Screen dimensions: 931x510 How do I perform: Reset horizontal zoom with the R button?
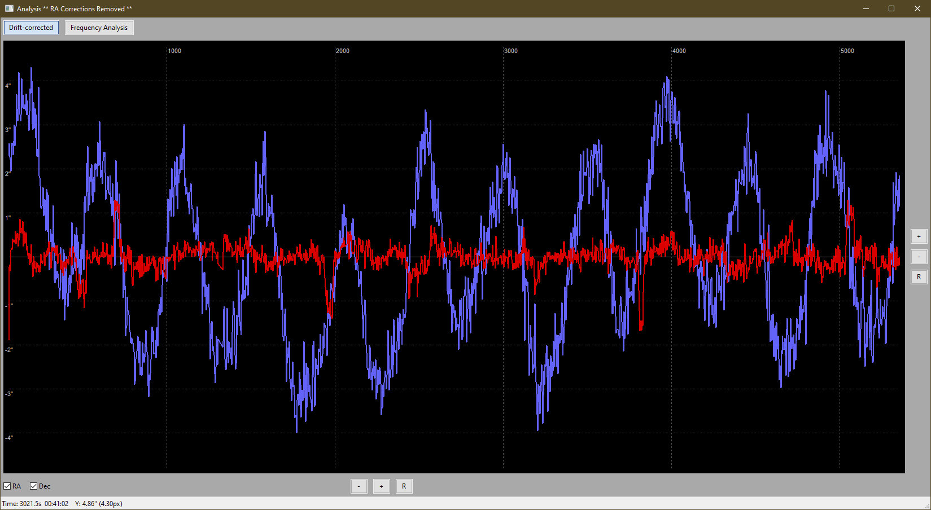(x=404, y=486)
